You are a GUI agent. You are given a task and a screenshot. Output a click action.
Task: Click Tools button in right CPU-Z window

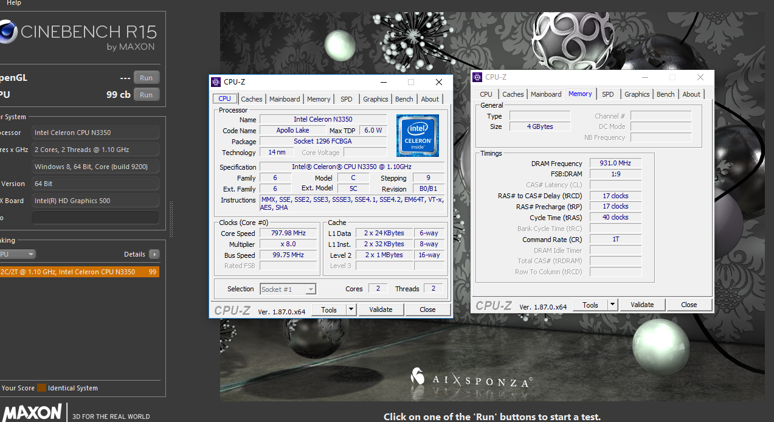590,305
